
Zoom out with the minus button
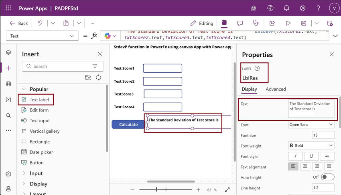click(x=132, y=190)
